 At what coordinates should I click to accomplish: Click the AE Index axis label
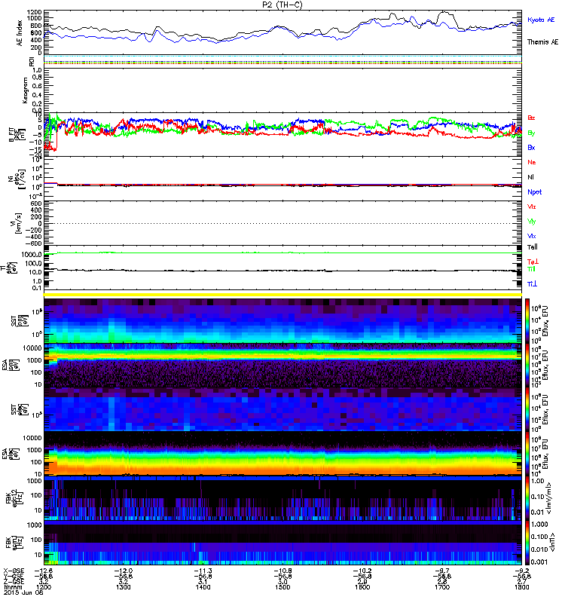(x=20, y=32)
